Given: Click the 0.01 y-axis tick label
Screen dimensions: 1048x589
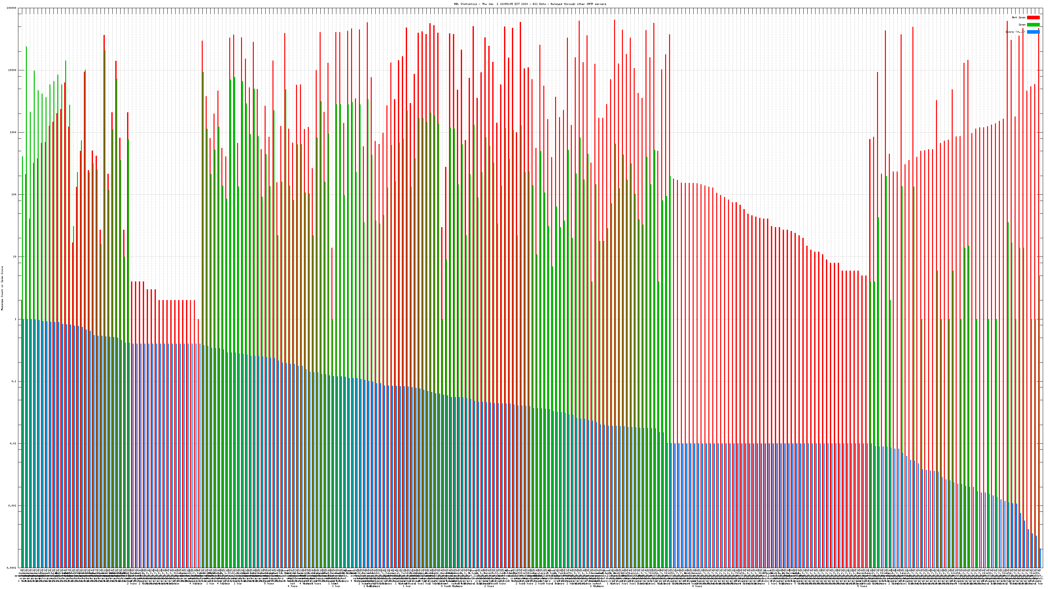Looking at the screenshot, I should (x=13, y=443).
